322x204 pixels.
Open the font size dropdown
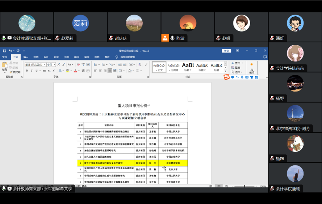tap(51, 64)
